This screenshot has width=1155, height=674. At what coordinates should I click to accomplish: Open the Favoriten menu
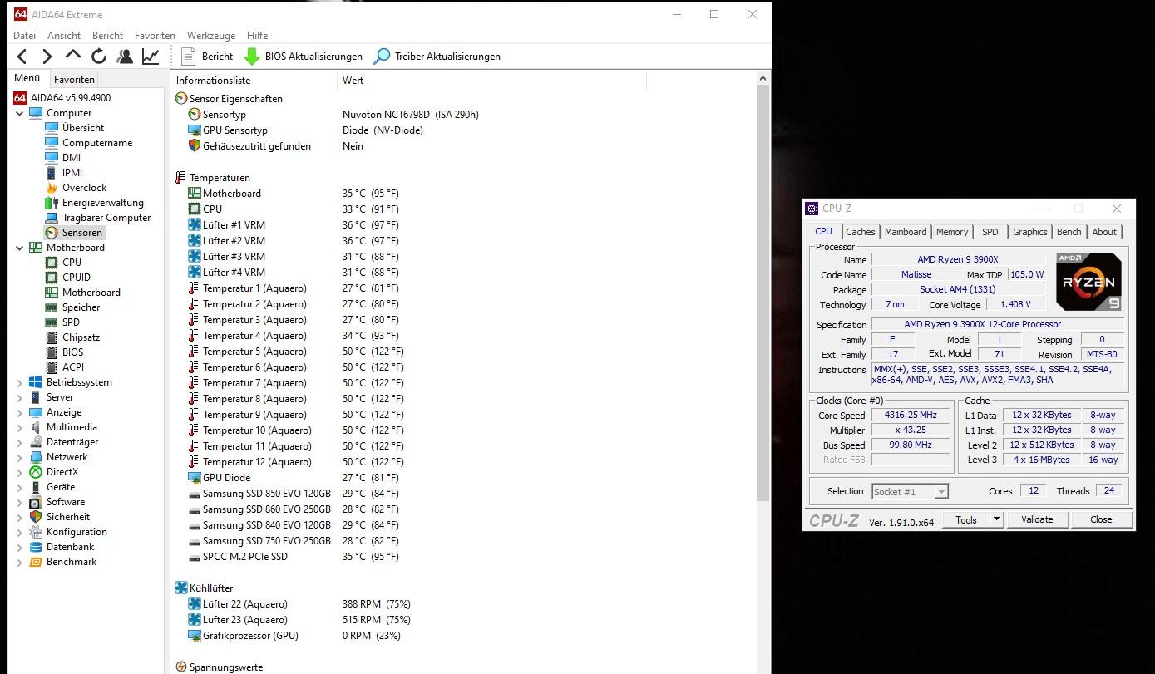point(155,36)
